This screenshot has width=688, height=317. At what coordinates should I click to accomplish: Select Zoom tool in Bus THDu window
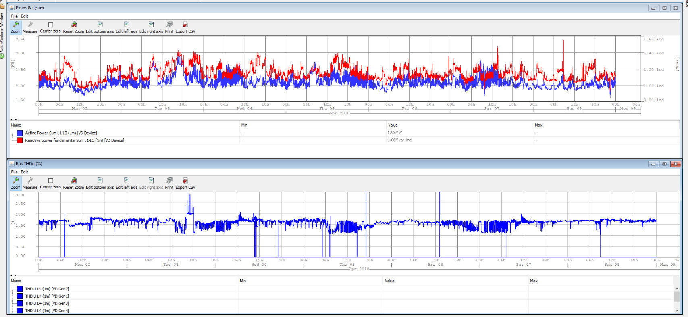(x=16, y=183)
